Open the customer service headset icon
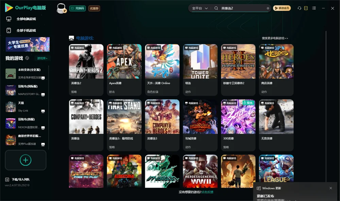This screenshot has width=340, height=201. (x=299, y=8)
